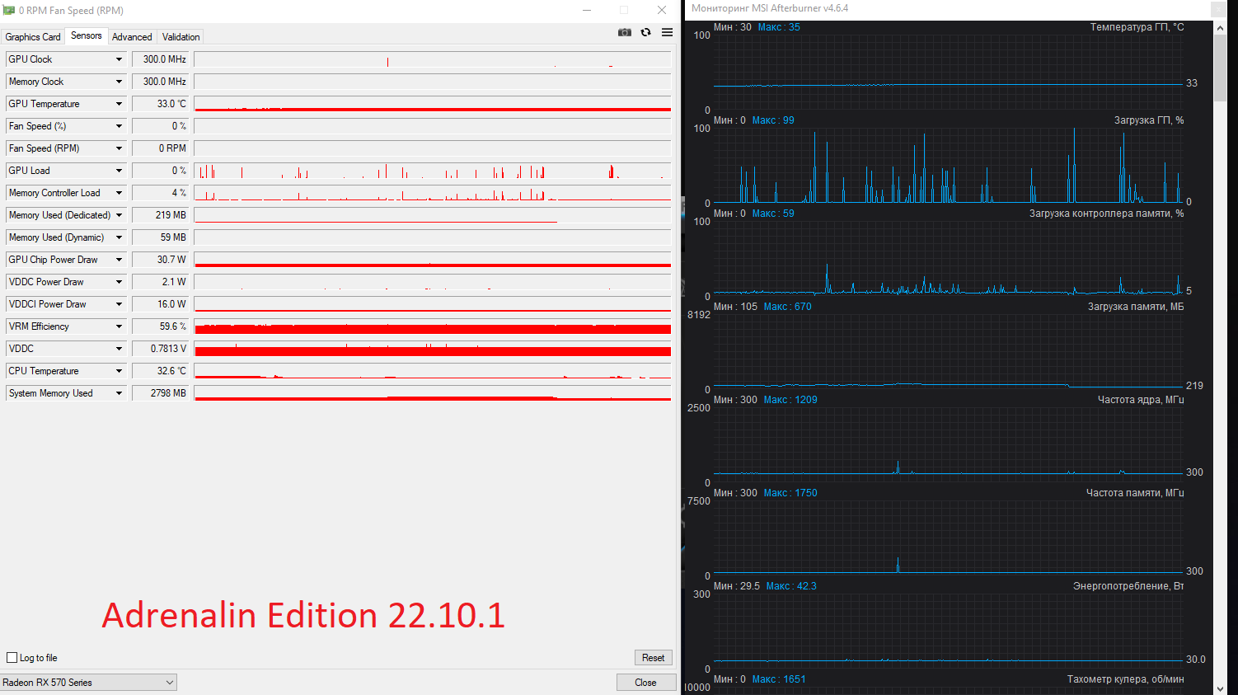Click the GPU Load history graph in GPU-Z
This screenshot has height=695, width=1238.
pos(433,171)
